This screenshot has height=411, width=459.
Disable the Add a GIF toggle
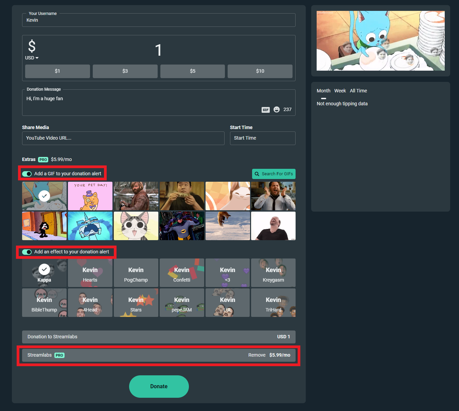pyautogui.click(x=27, y=174)
